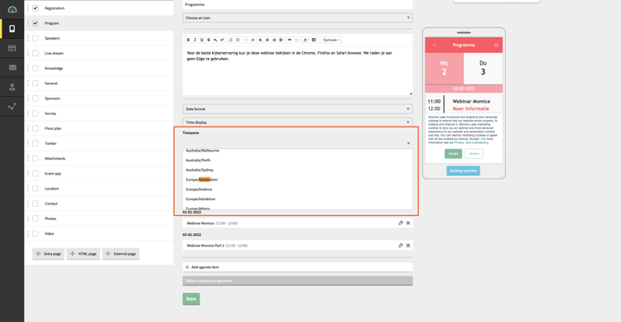Edit Webinar Momice agenda item with pencil
The width and height of the screenshot is (621, 322).
[x=401, y=223]
